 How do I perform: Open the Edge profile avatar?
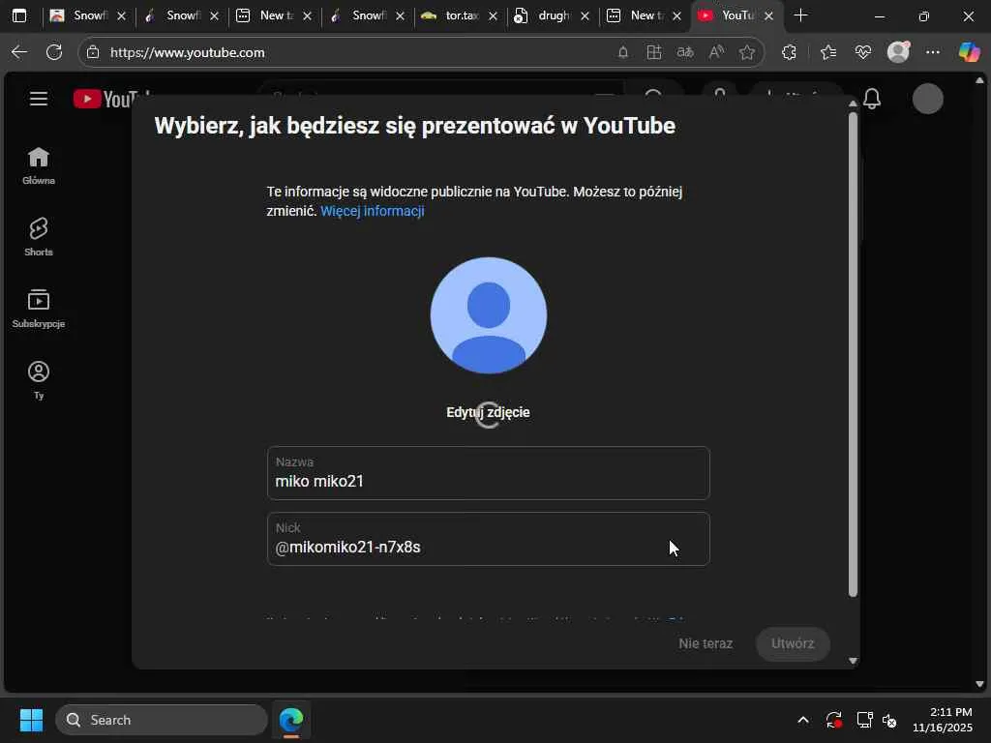pyautogui.click(x=898, y=52)
